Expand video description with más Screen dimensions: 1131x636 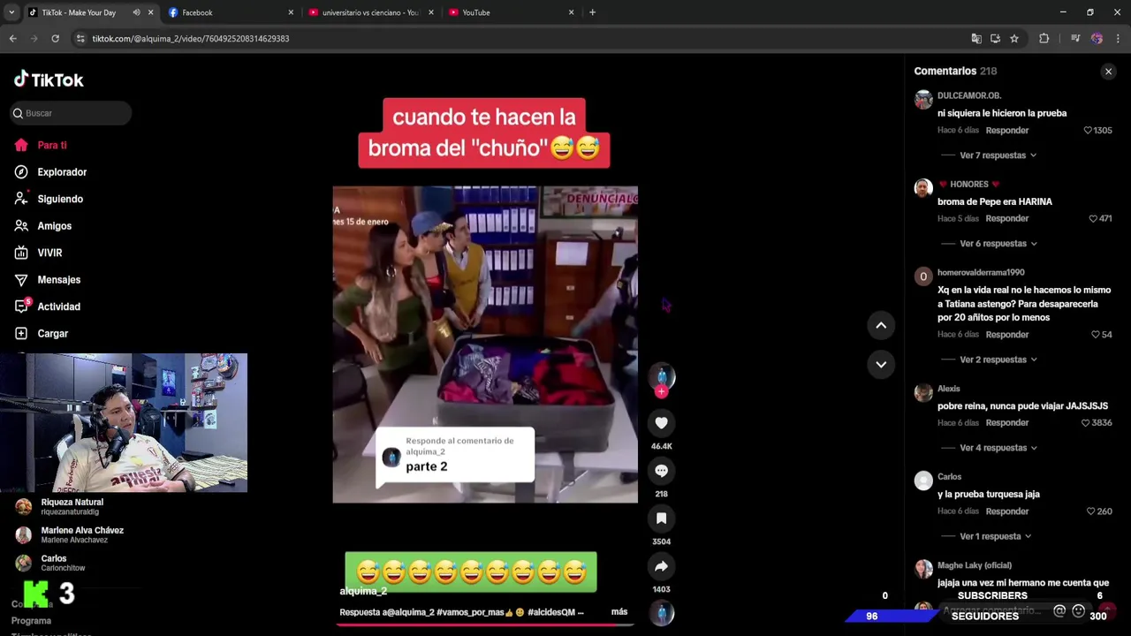coord(619,612)
